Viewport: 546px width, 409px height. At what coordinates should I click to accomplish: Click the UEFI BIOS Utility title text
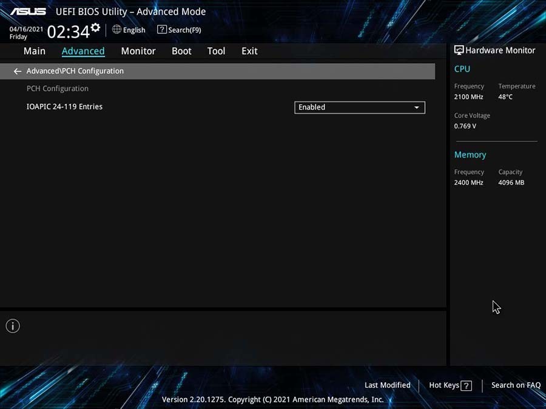point(130,12)
